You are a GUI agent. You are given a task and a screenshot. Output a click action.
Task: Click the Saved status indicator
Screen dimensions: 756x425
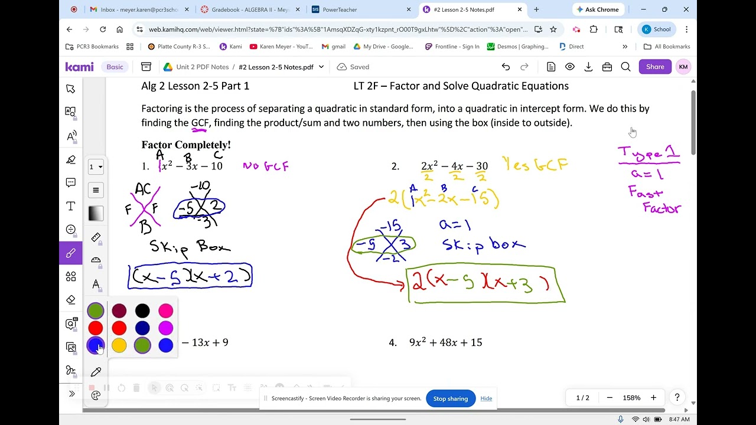(353, 67)
